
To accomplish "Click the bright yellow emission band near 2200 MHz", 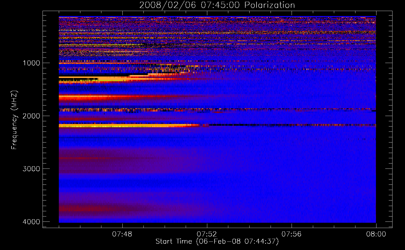I will pos(125,125).
